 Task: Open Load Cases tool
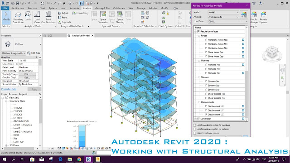click(37, 18)
